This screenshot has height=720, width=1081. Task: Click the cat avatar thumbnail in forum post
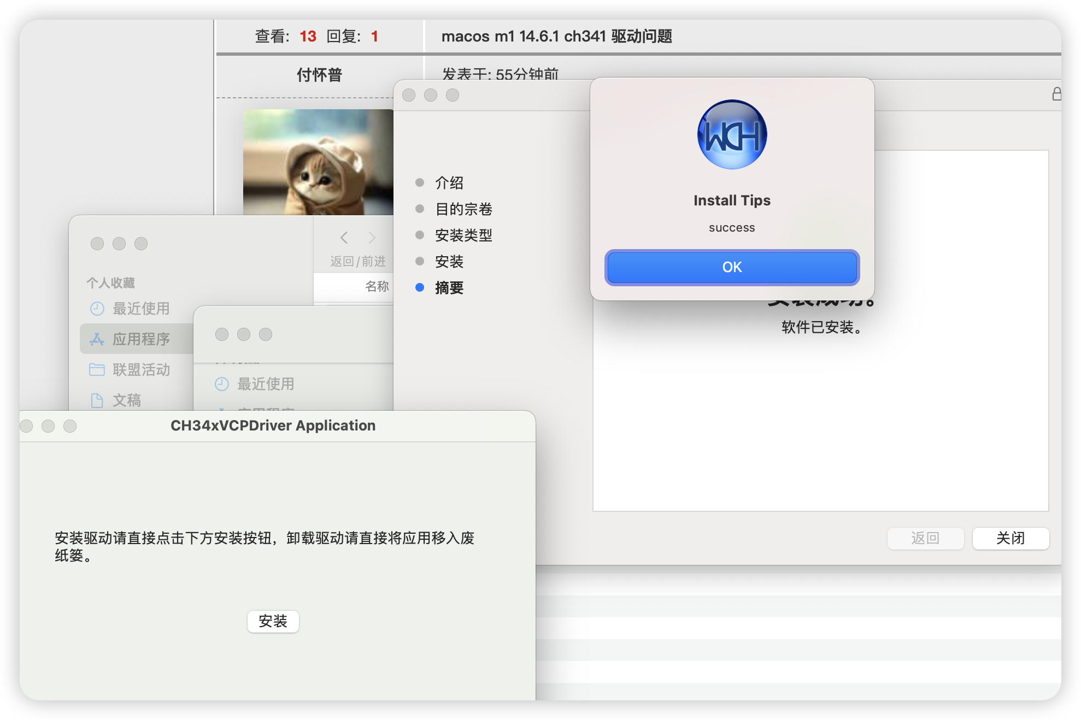click(318, 162)
